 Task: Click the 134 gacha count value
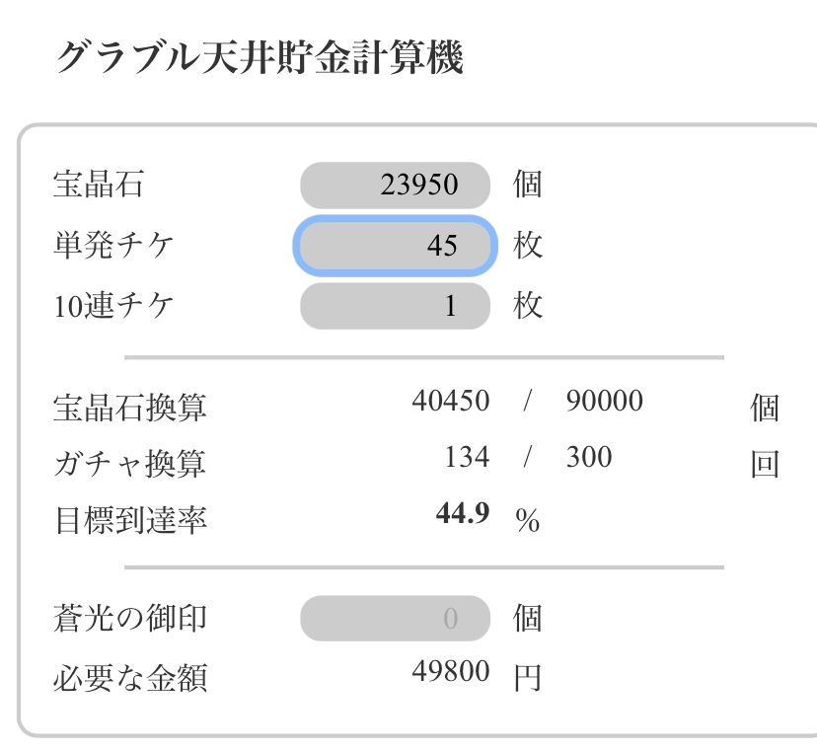coord(470,459)
